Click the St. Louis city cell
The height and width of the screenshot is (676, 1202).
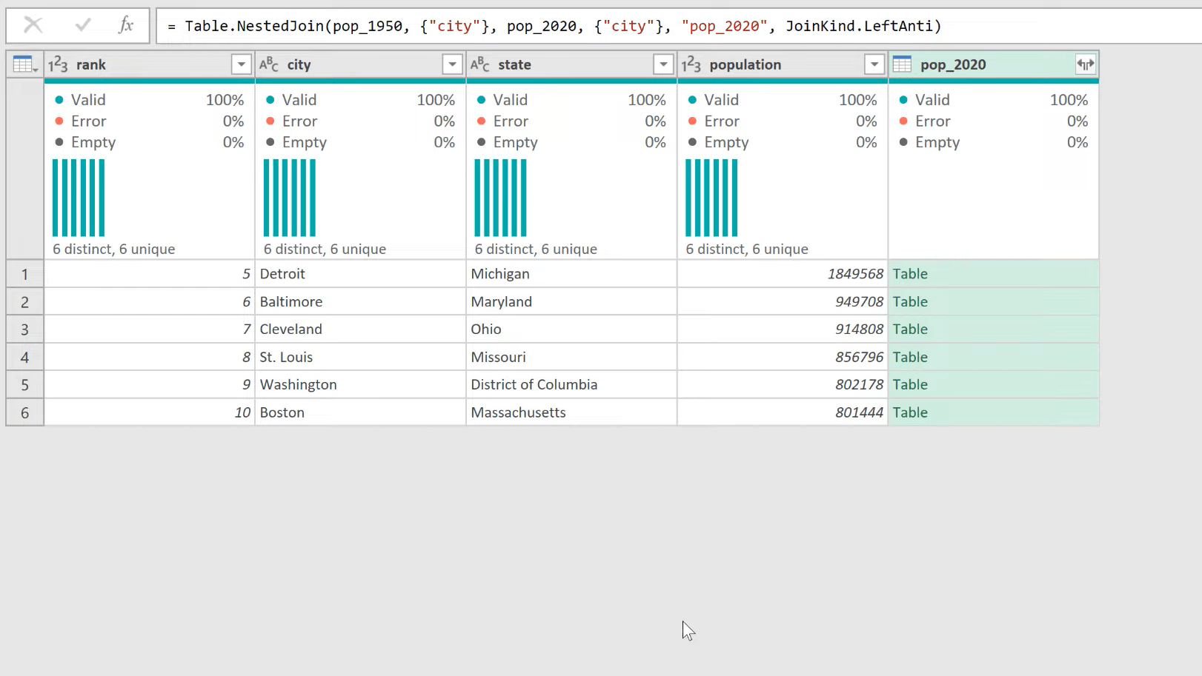click(x=360, y=357)
